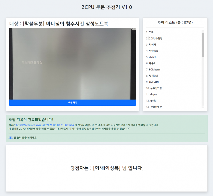Image resolution: width=213 pixels, height=196 pixels.
Task: Select list entry 2. 2CPU수원장
Action: [154, 38]
